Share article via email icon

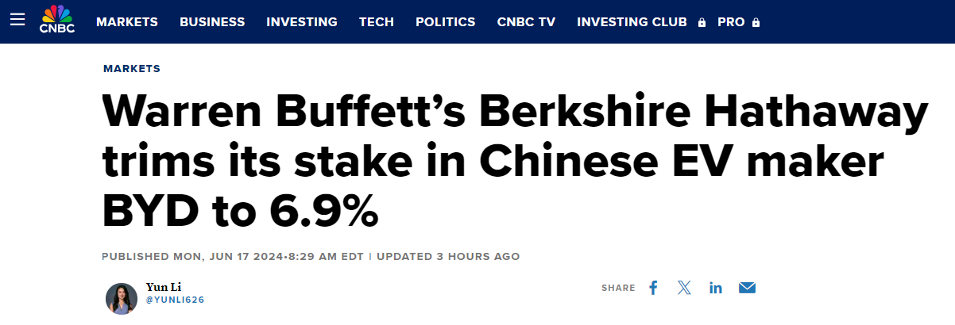[x=747, y=288]
